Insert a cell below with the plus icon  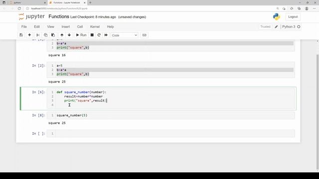coord(29,35)
